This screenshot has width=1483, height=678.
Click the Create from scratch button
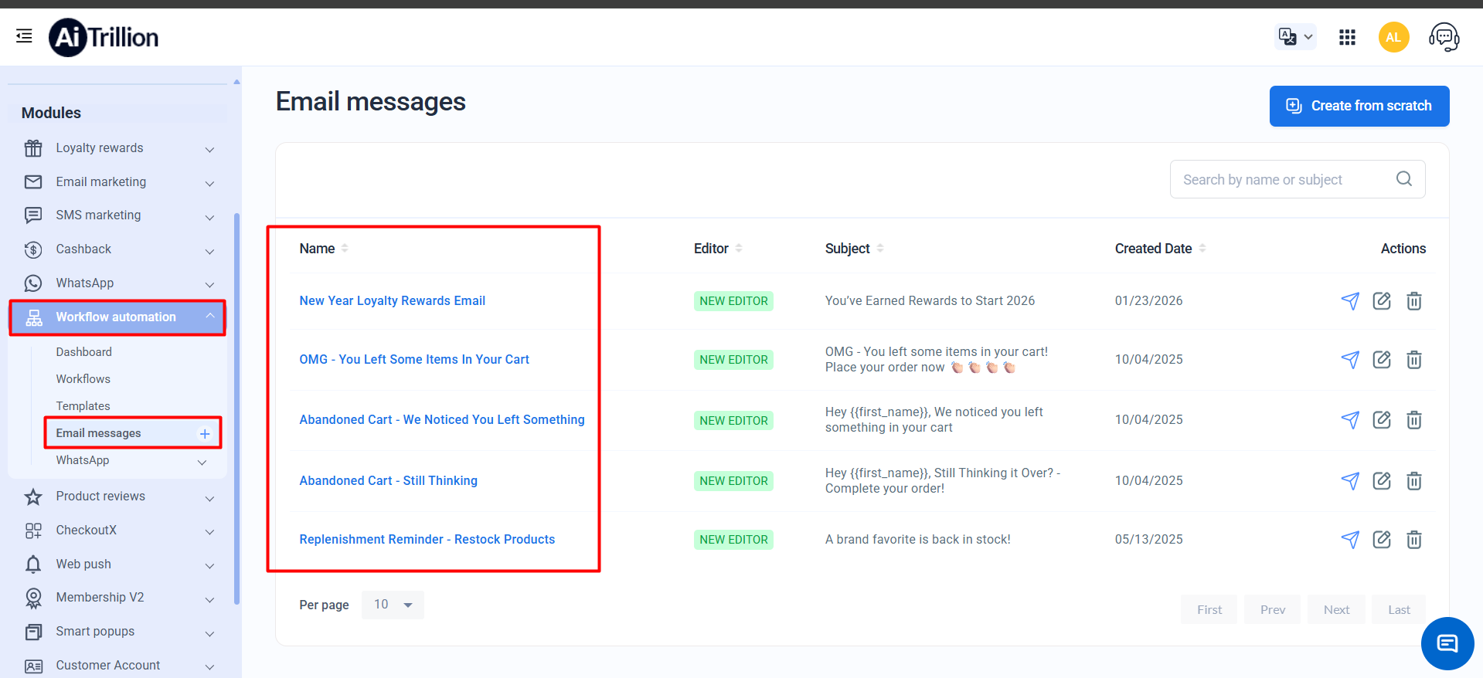pyautogui.click(x=1359, y=106)
